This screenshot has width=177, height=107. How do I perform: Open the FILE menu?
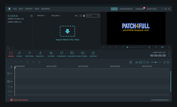[x=15, y=9]
